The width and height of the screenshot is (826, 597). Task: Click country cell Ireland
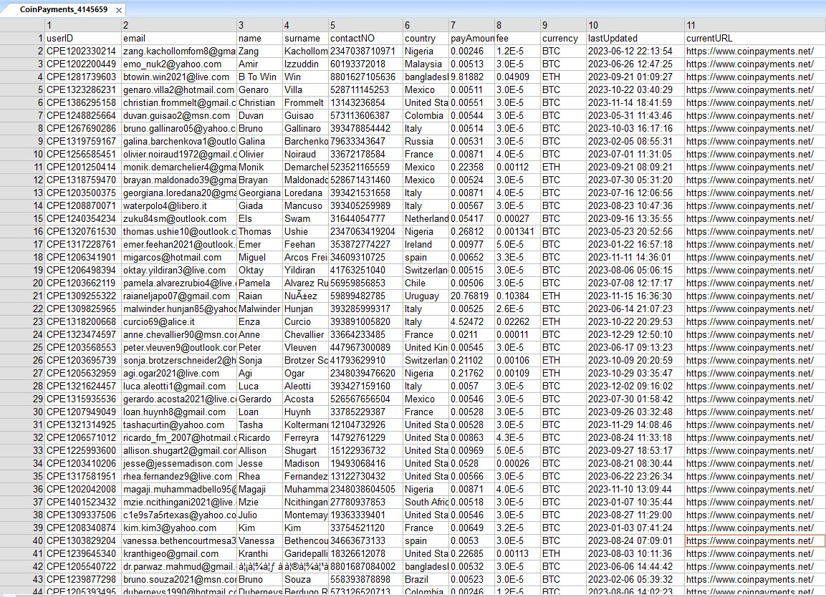(x=426, y=244)
